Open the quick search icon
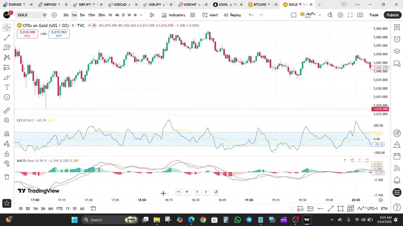Screen dimensions: 403x226 click(330, 15)
